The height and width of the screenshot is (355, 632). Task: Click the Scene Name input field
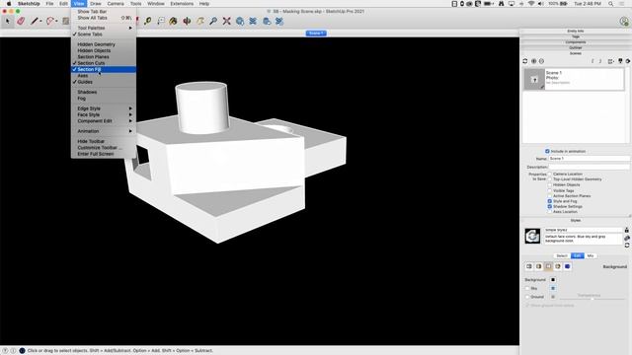(x=589, y=159)
